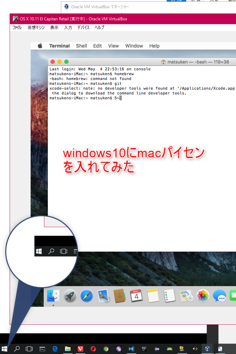Click home folder icon in Terminal title
This screenshot has height=354, width=236.
[163, 62]
